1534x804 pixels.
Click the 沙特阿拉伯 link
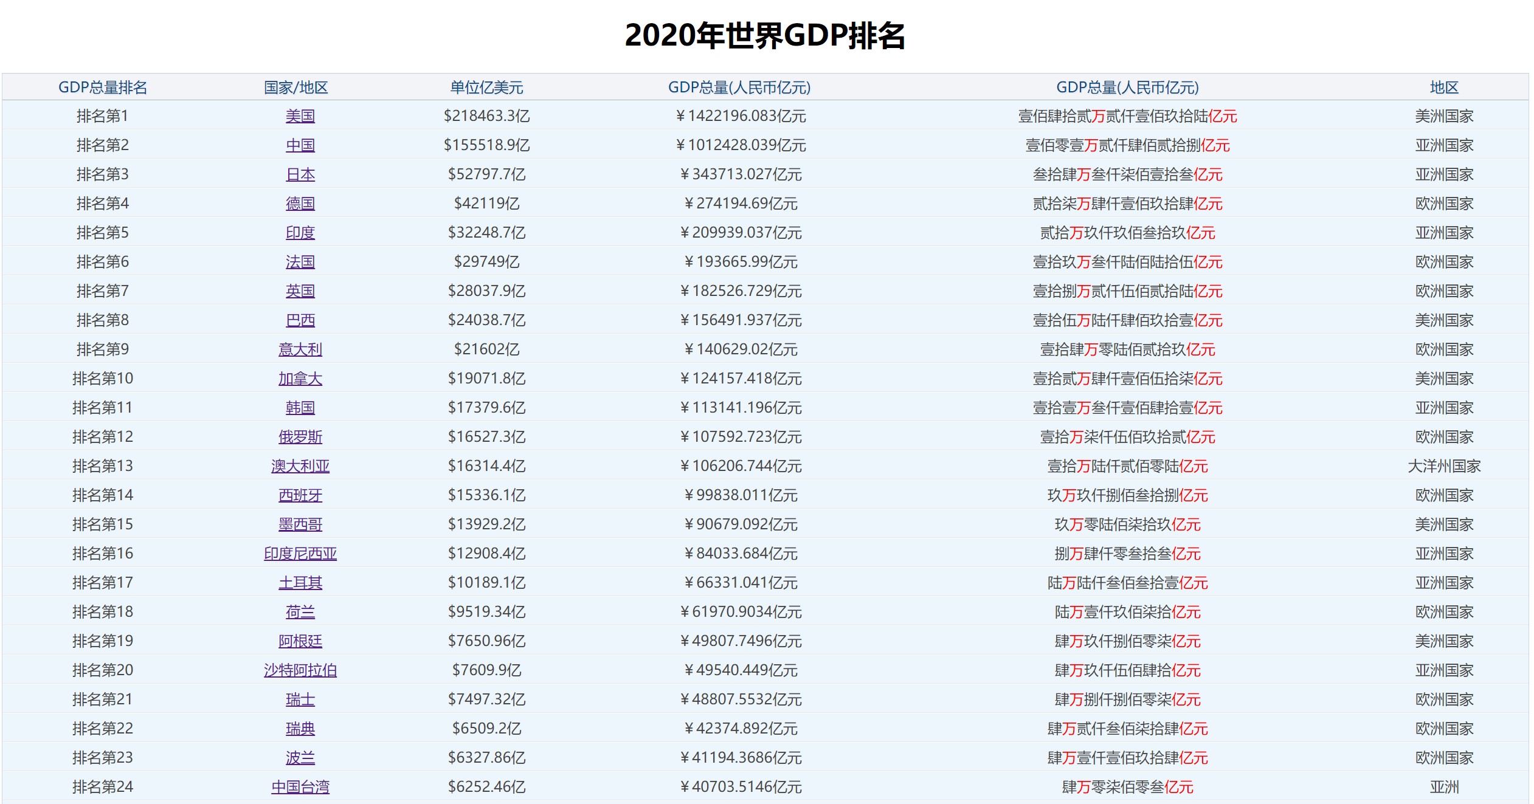coord(300,670)
